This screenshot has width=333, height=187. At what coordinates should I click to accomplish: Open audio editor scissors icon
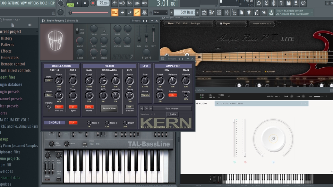(x=266, y=3)
